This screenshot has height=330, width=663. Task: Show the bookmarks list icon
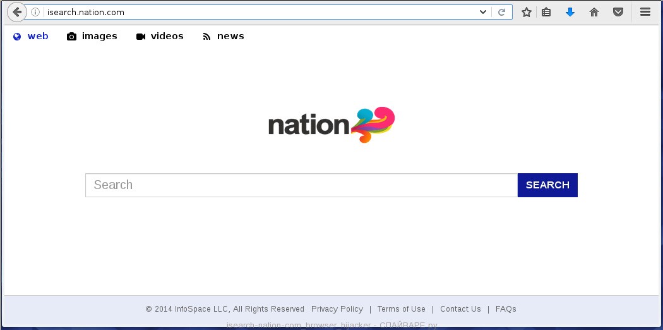(547, 12)
